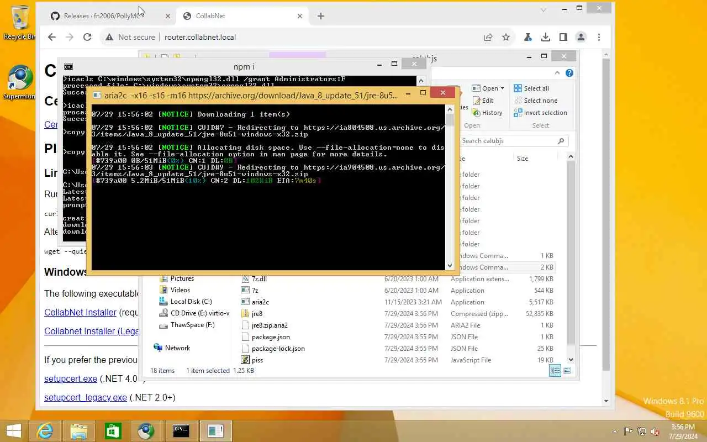Open a new Chrome tab
707x442 pixels.
321,16
